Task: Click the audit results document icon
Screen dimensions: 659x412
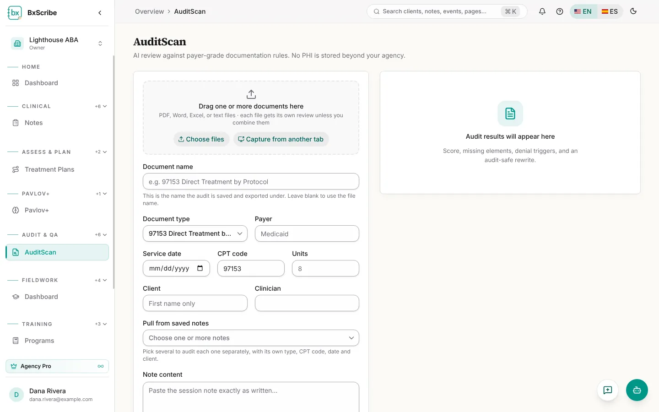Action: (x=510, y=114)
